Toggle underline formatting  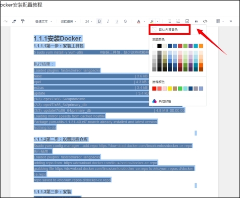tap(117, 21)
